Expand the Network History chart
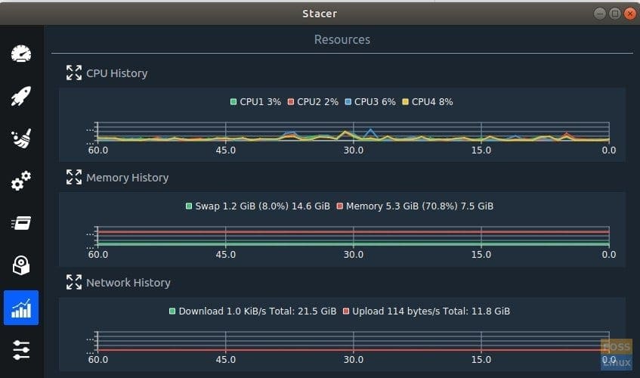Image resolution: width=640 pixels, height=378 pixels. click(74, 282)
